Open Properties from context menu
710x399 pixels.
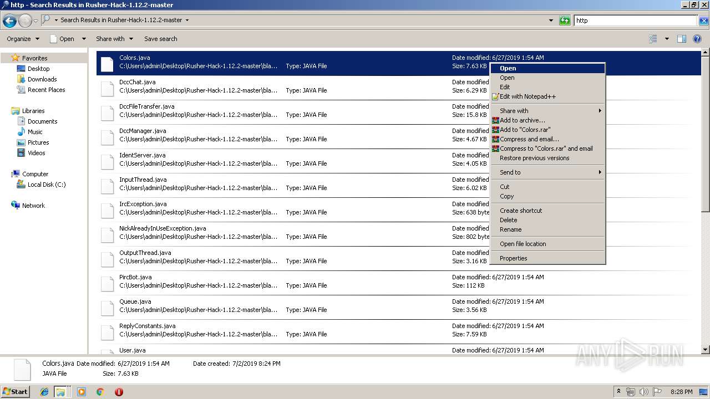(547, 258)
